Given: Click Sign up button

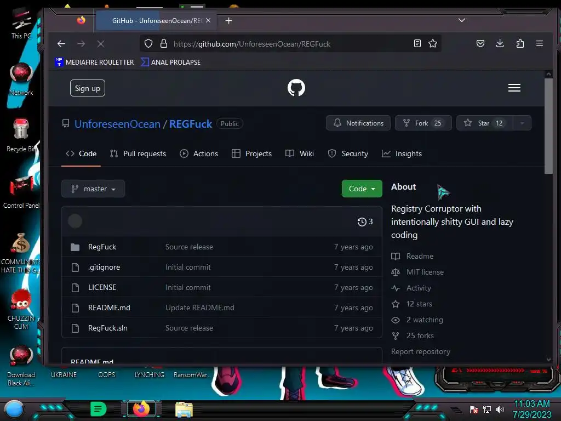Looking at the screenshot, I should (88, 88).
